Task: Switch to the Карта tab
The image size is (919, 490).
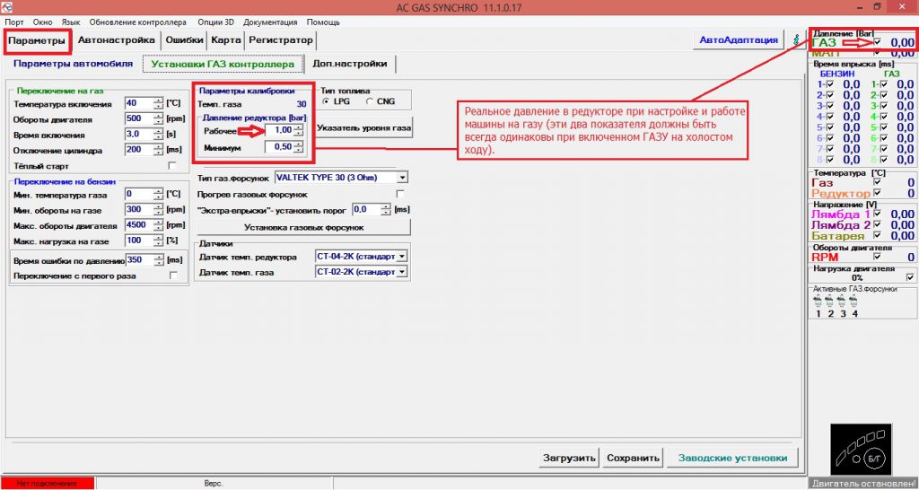Action: (x=226, y=40)
